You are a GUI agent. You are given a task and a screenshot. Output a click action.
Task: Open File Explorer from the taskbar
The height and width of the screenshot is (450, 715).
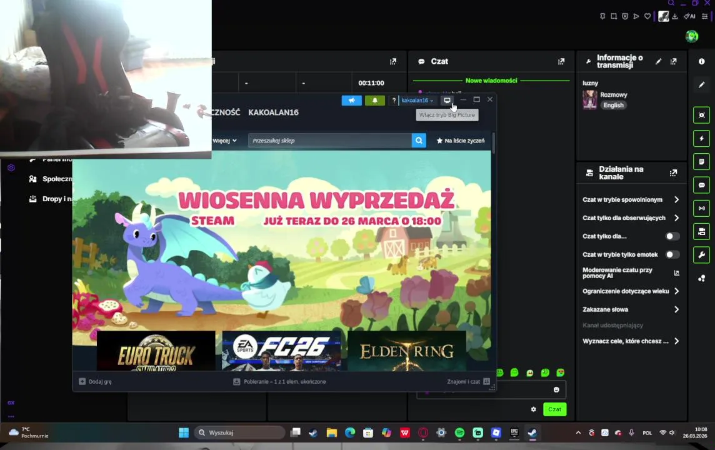tap(331, 432)
